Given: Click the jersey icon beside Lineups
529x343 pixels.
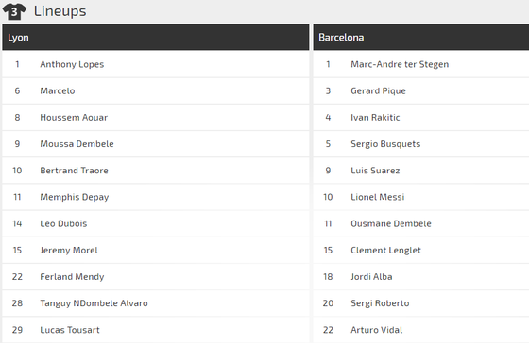Looking at the screenshot, I should click(14, 11).
